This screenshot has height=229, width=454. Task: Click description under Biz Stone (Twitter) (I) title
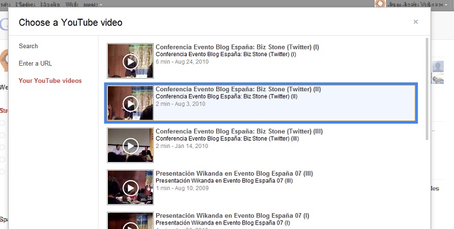[x=226, y=54]
